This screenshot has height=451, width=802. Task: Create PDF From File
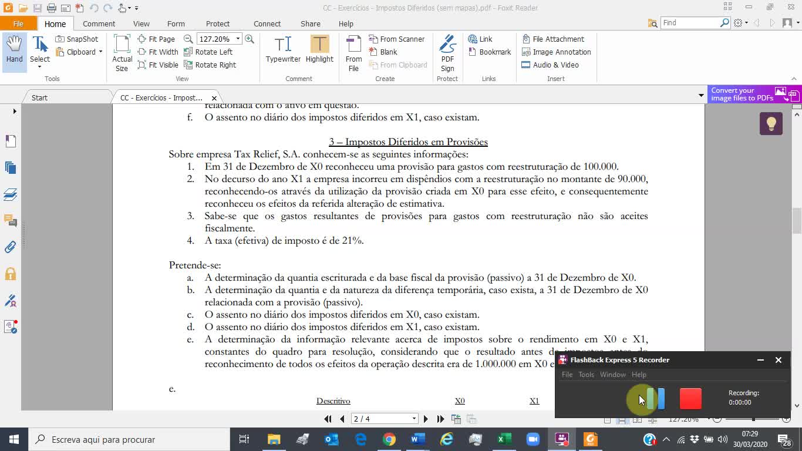pyautogui.click(x=353, y=53)
